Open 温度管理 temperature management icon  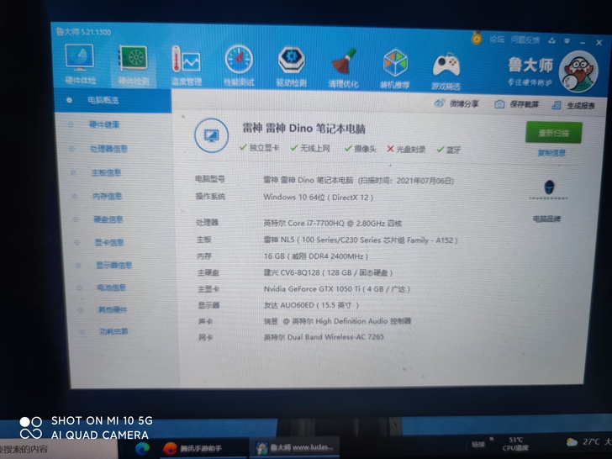186,66
